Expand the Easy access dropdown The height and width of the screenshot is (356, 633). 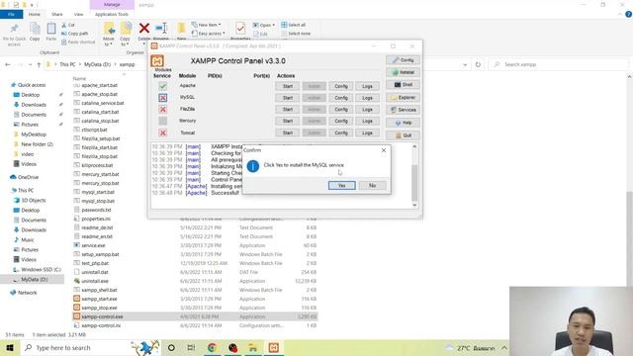209,34
